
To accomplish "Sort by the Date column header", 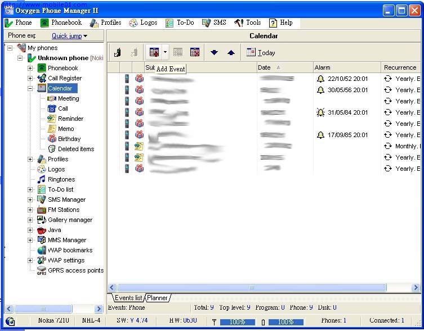I will click(x=285, y=67).
